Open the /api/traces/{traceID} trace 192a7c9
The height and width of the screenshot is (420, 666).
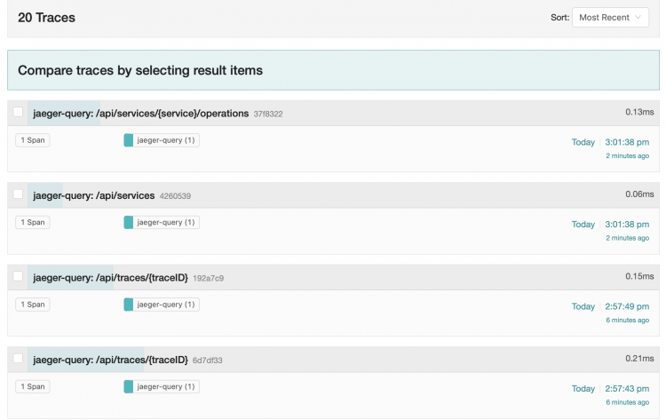[x=110, y=278]
